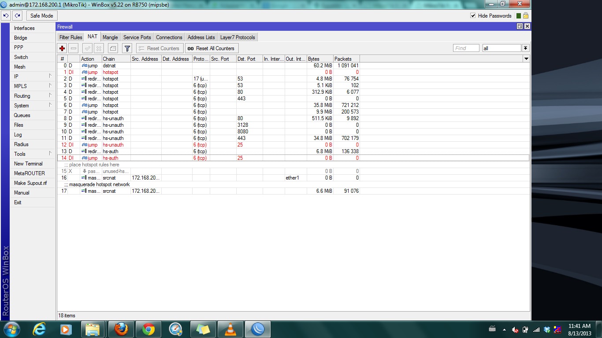Sort by the Chain column header
The width and height of the screenshot is (602, 338).
tap(116, 59)
